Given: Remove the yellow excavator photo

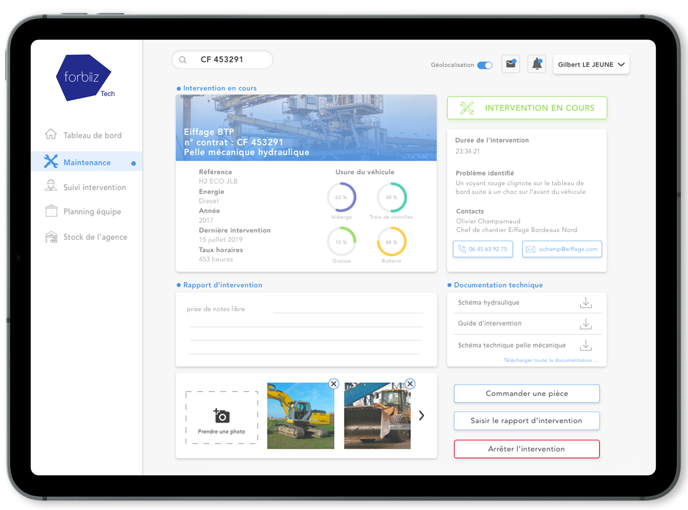Looking at the screenshot, I should pos(334,384).
